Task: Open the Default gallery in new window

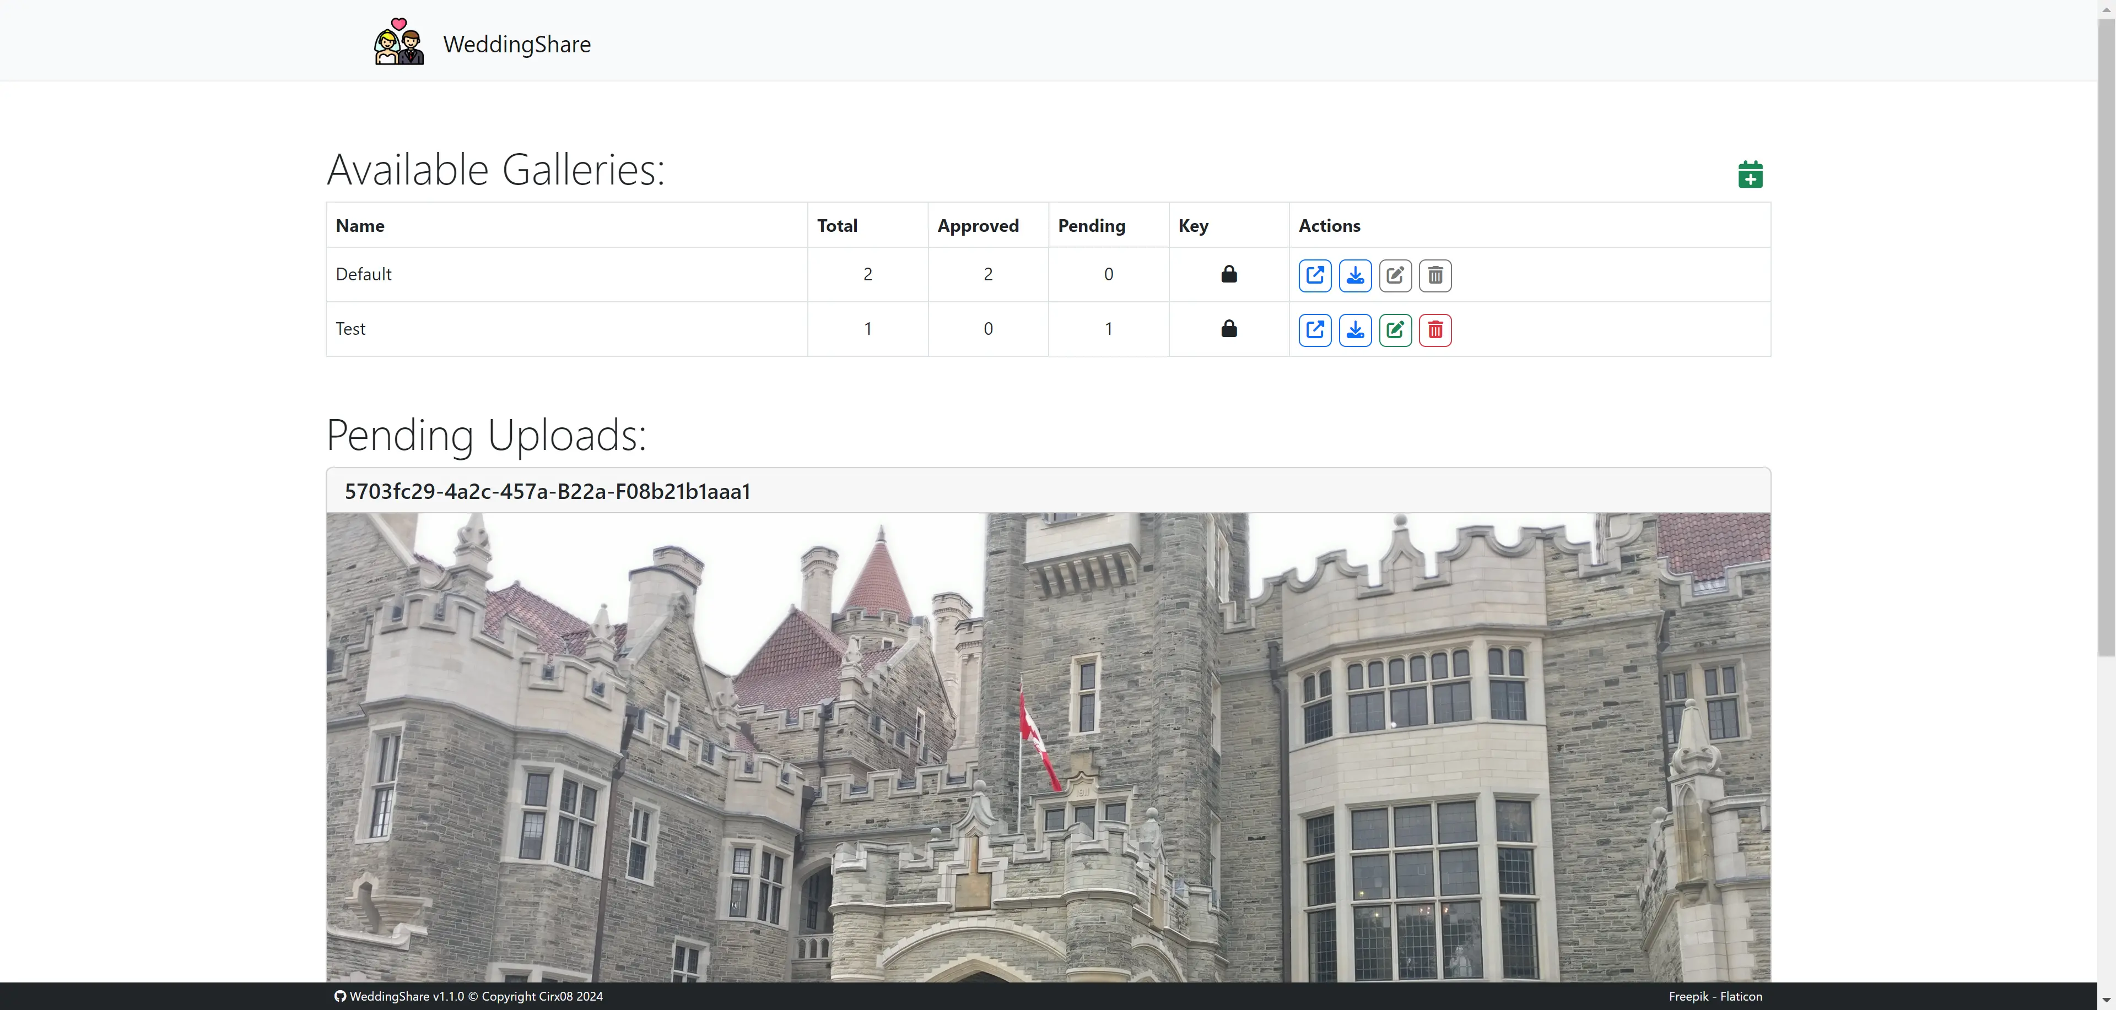Action: coord(1314,275)
